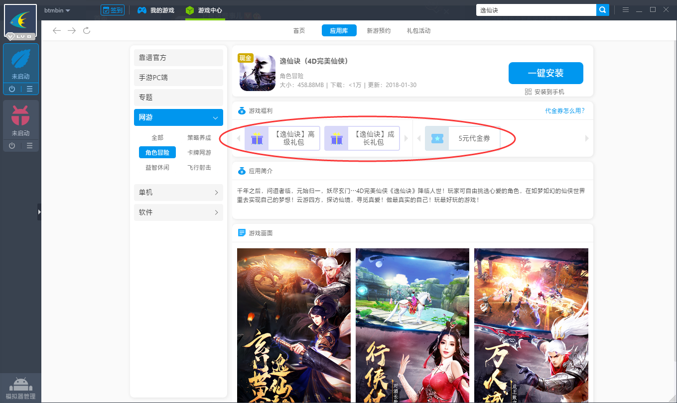Viewport: 677px width, 403px height.
Task: Select the red bug emulator instance
Action: click(x=20, y=120)
